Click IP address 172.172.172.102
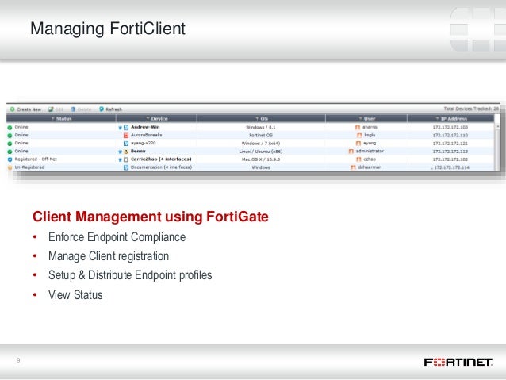Screen dimensions: 506x380 (450, 159)
